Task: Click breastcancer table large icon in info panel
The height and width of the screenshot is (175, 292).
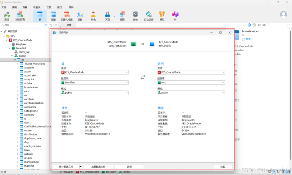Action: point(237,35)
